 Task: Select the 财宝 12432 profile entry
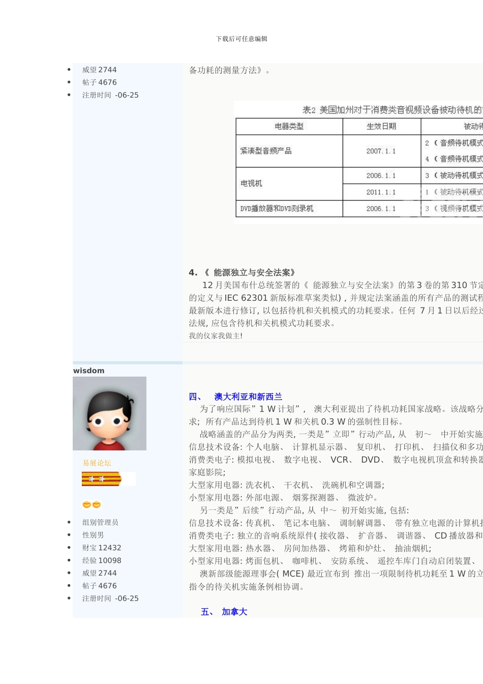(102, 548)
